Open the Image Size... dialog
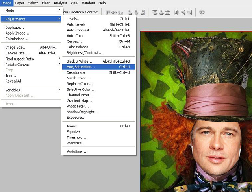Screen dimensions: 252x192 pos(31,47)
